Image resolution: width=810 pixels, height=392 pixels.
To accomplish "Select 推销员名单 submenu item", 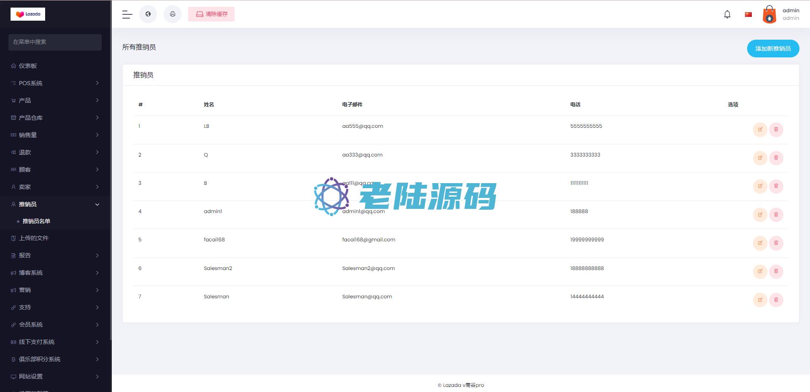I will [x=36, y=221].
